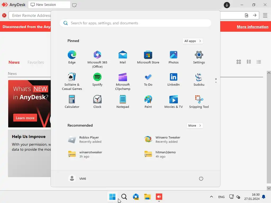Screen dimensions: 271x203
Task: Open the Mail app icon
Action: [x=123, y=57]
